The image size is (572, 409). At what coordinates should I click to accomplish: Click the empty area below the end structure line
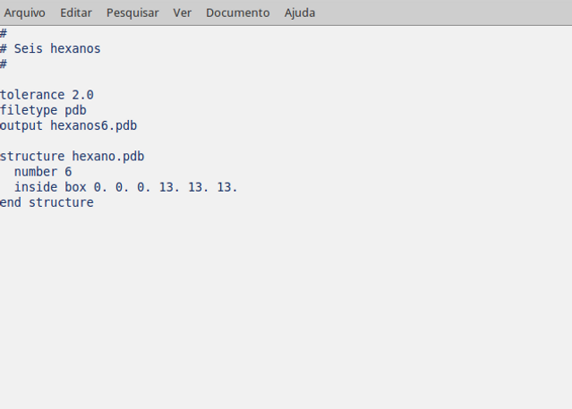(286, 306)
